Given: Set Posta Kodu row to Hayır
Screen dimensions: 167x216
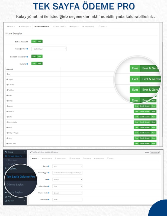Looking at the screenshot, I should click(x=153, y=122).
